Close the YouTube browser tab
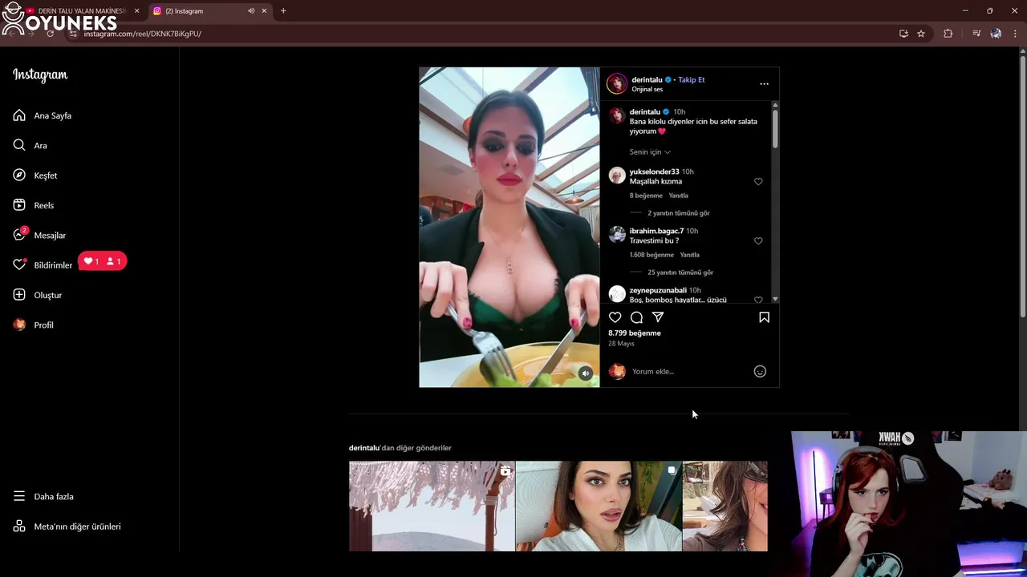 pos(136,11)
